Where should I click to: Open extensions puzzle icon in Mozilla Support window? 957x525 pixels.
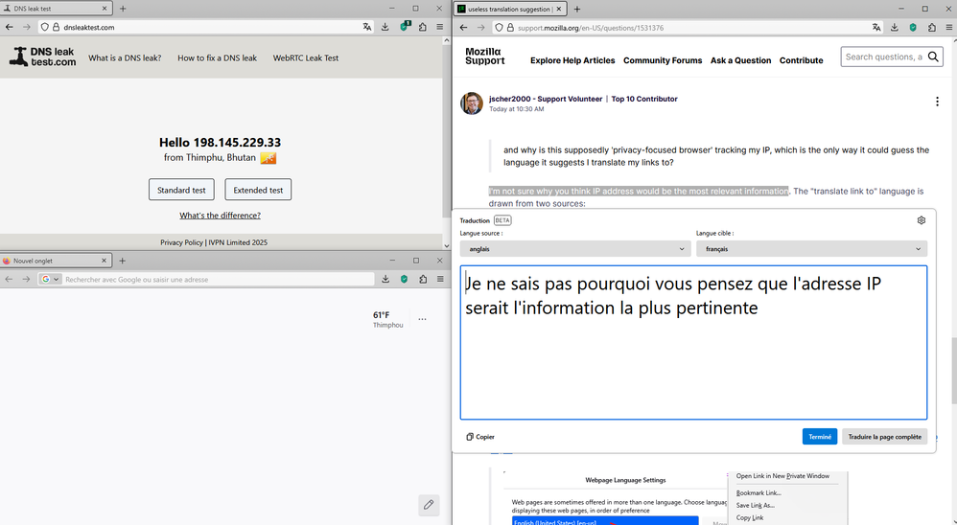[x=931, y=28]
